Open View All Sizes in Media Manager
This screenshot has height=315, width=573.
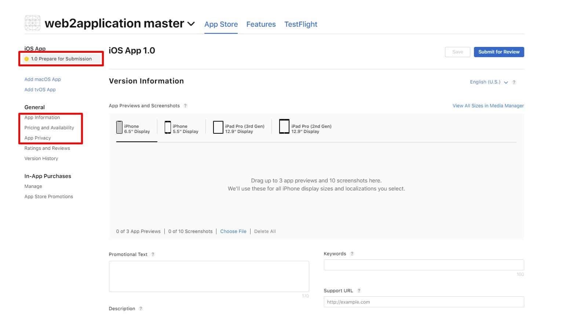tap(488, 106)
